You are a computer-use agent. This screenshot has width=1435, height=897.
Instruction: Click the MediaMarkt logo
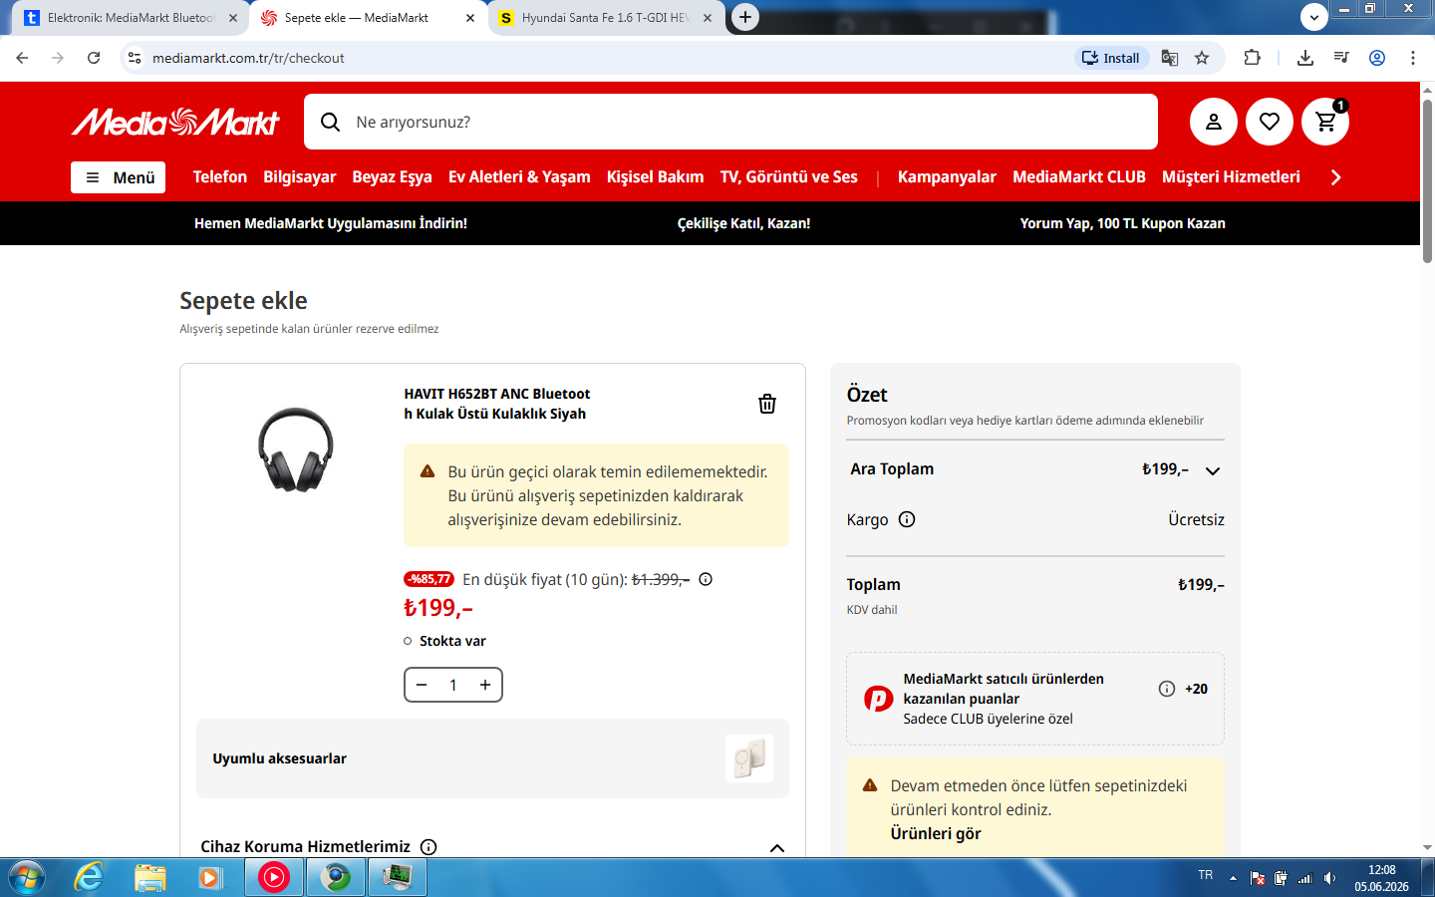175,122
